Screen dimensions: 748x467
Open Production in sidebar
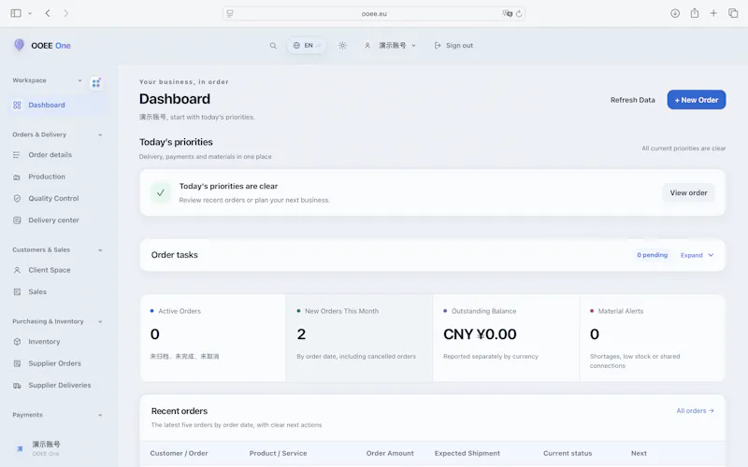47,177
